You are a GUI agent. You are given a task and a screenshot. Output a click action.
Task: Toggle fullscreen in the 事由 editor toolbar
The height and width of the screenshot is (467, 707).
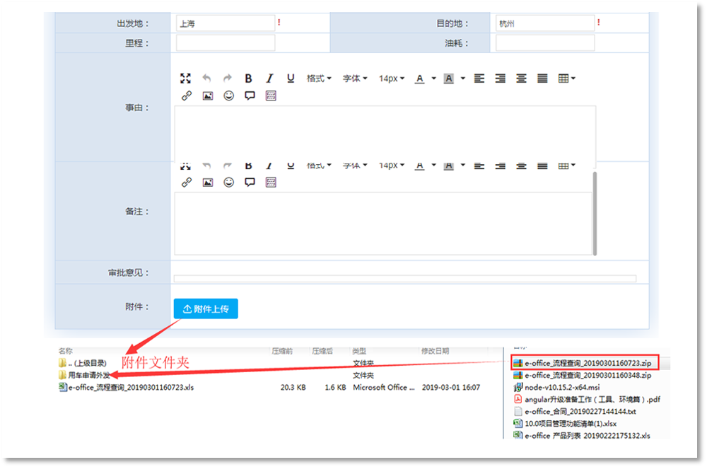(185, 78)
